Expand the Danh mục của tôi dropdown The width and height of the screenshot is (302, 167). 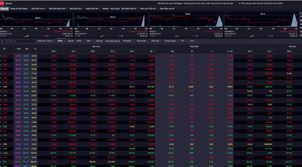(x=46, y=41)
